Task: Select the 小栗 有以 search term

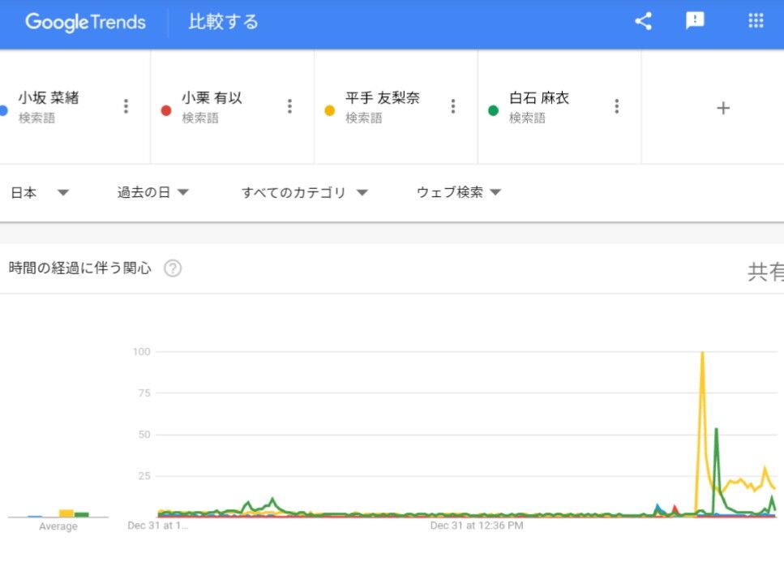Action: (212, 98)
